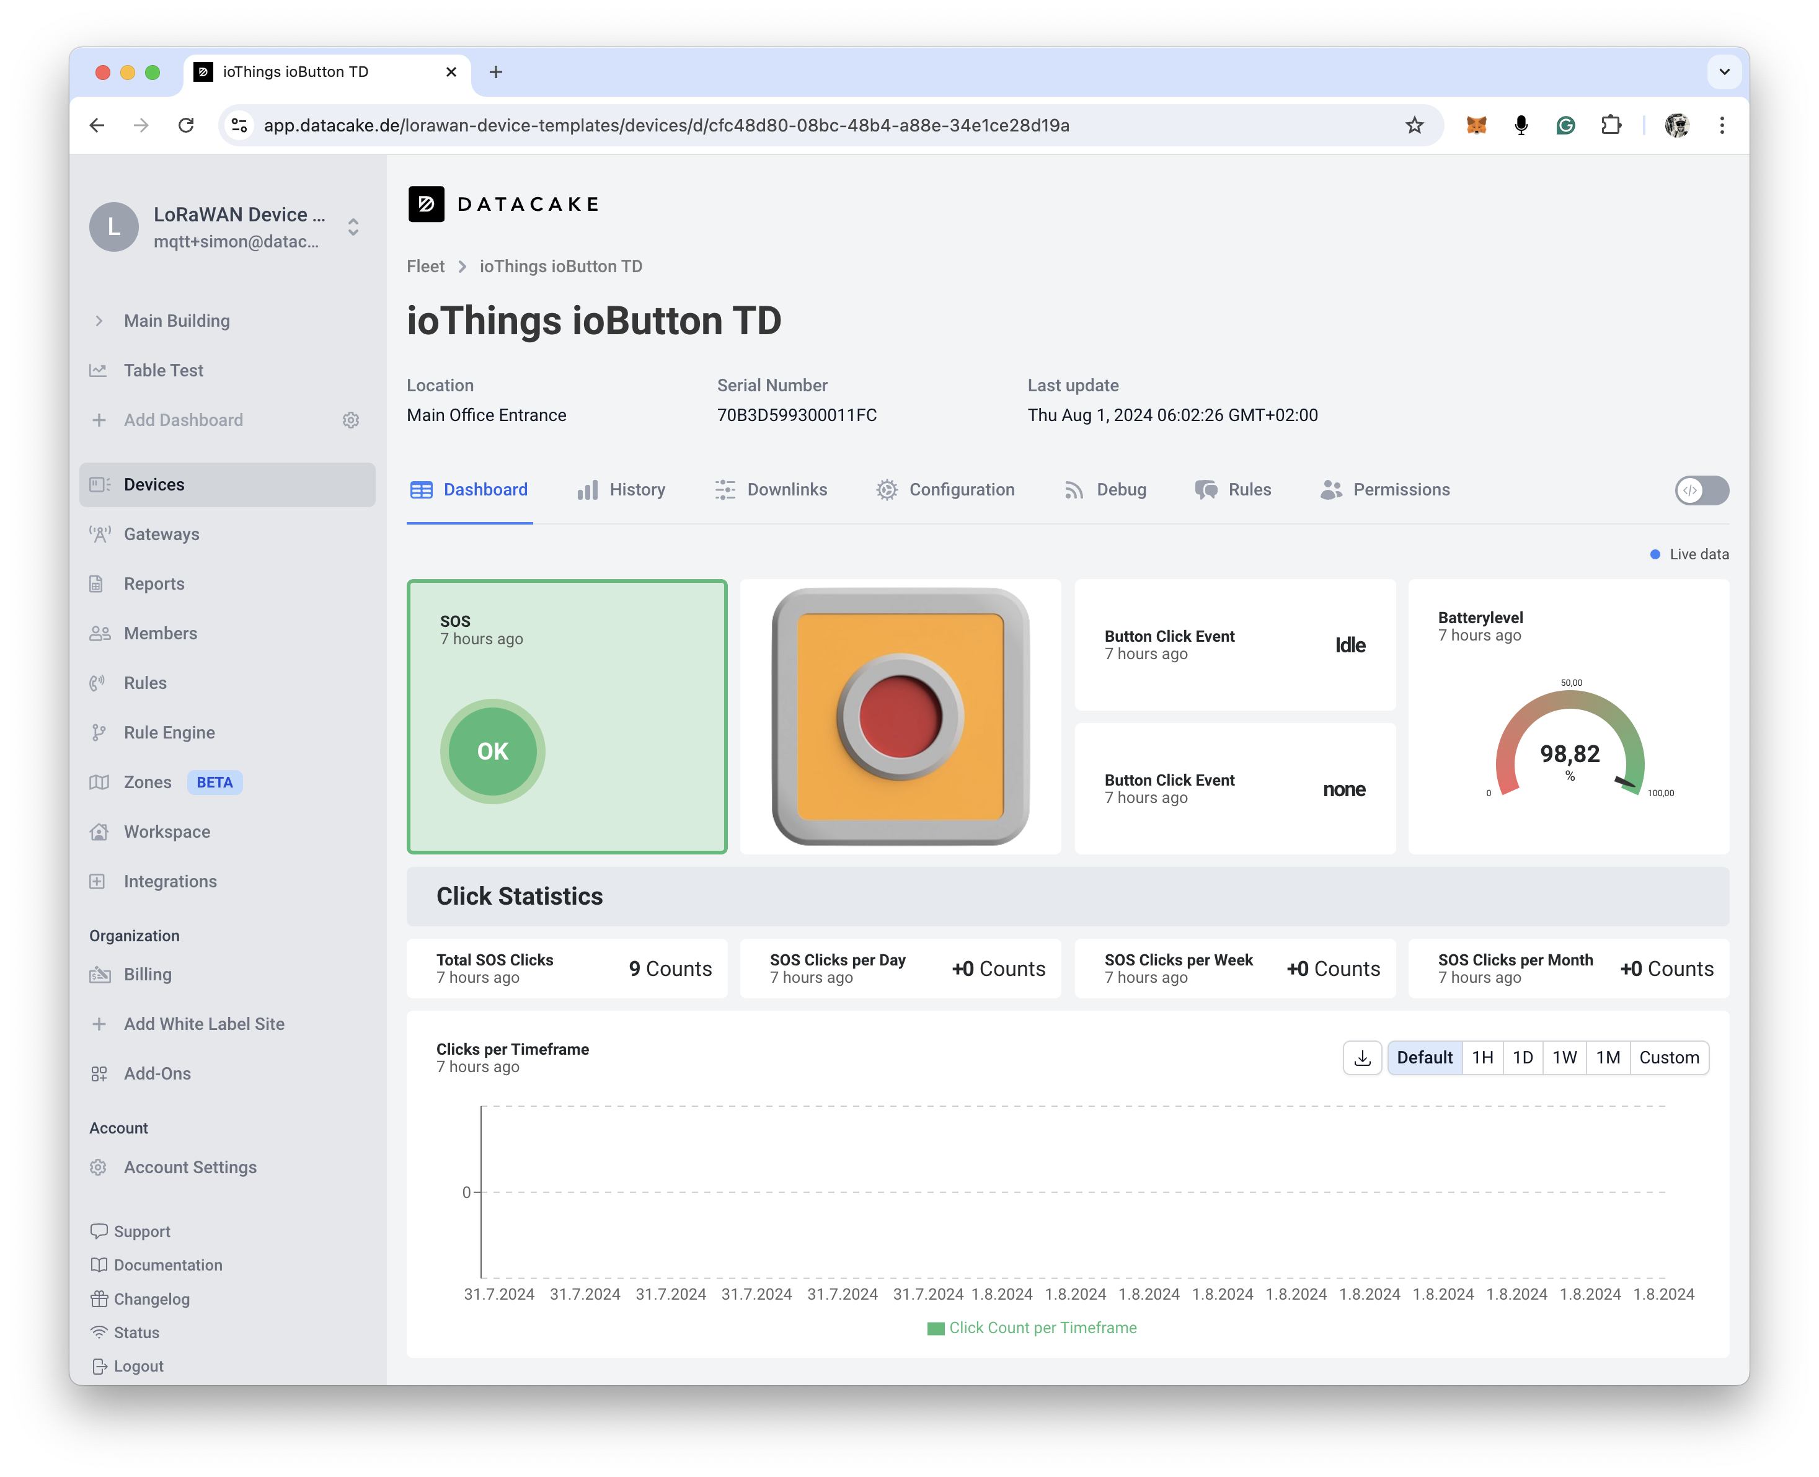Click the MetaMask fox extension icon
1819x1477 pixels.
1476,125
